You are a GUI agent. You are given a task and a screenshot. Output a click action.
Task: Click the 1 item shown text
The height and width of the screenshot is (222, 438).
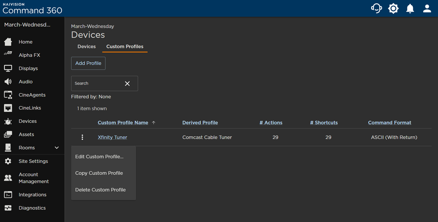[92, 108]
